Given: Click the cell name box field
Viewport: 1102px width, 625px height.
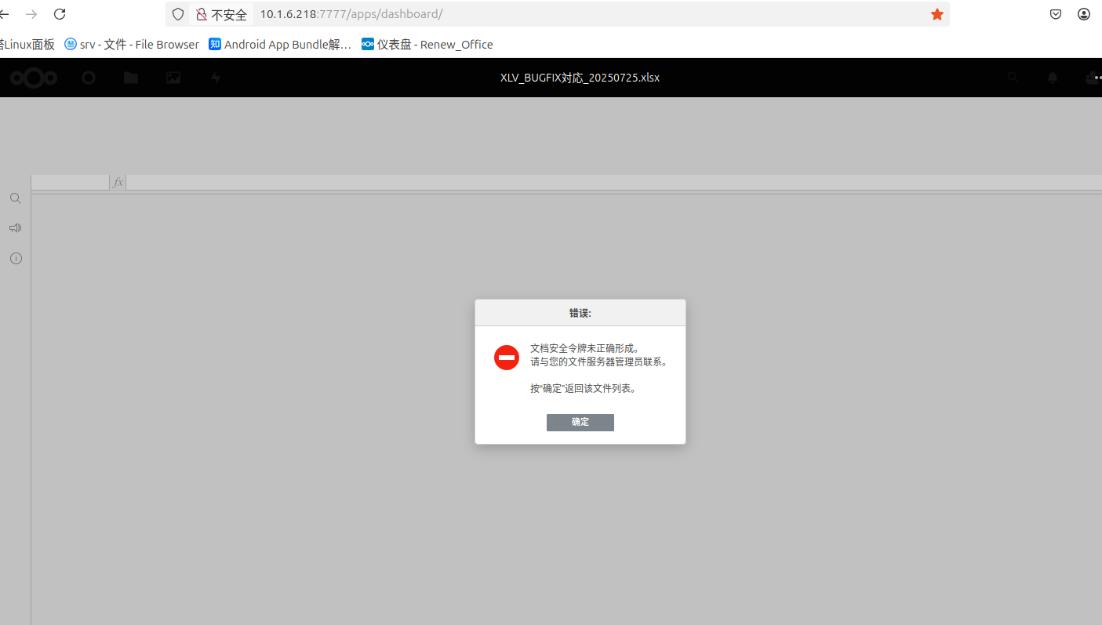Looking at the screenshot, I should [x=70, y=183].
